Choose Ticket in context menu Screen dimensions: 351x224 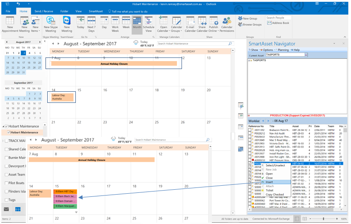(276, 190)
